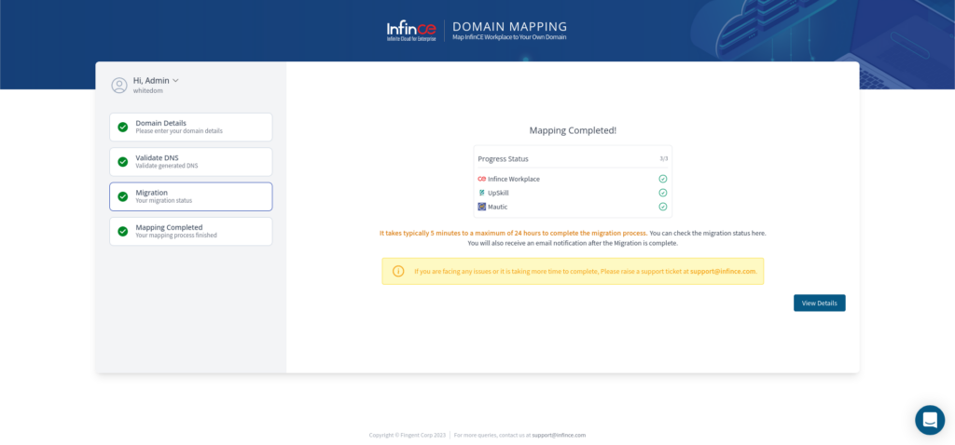Click the whitedom username text
This screenshot has width=955, height=445.
[148, 90]
